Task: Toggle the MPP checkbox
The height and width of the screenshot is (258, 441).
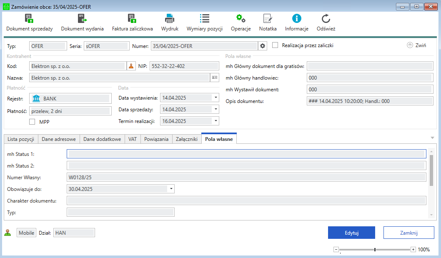Action: pyautogui.click(x=32, y=122)
